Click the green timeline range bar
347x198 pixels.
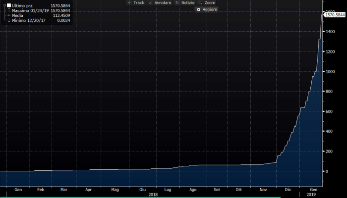click(140, 198)
